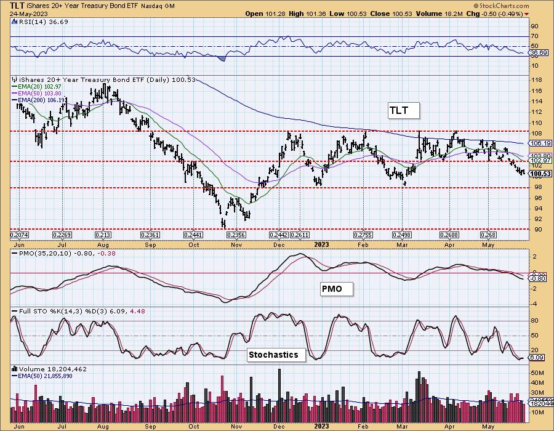Click the red down arrow after Chg value
The image size is (554, 431).
point(527,14)
